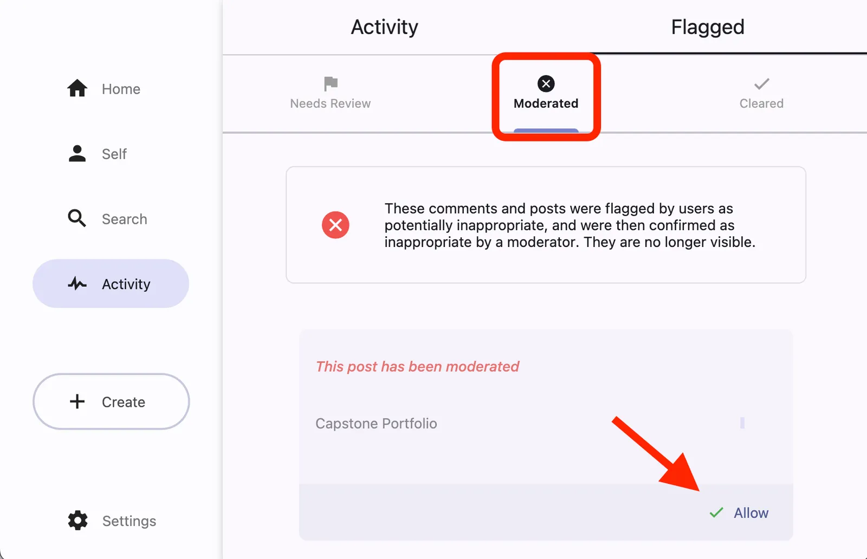Switch to the Cleared tab
Screen dimensions: 867x559
761,95
